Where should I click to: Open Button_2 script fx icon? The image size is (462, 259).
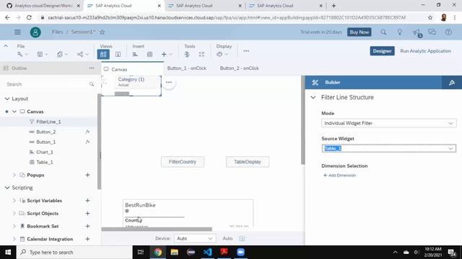pyautogui.click(x=87, y=132)
